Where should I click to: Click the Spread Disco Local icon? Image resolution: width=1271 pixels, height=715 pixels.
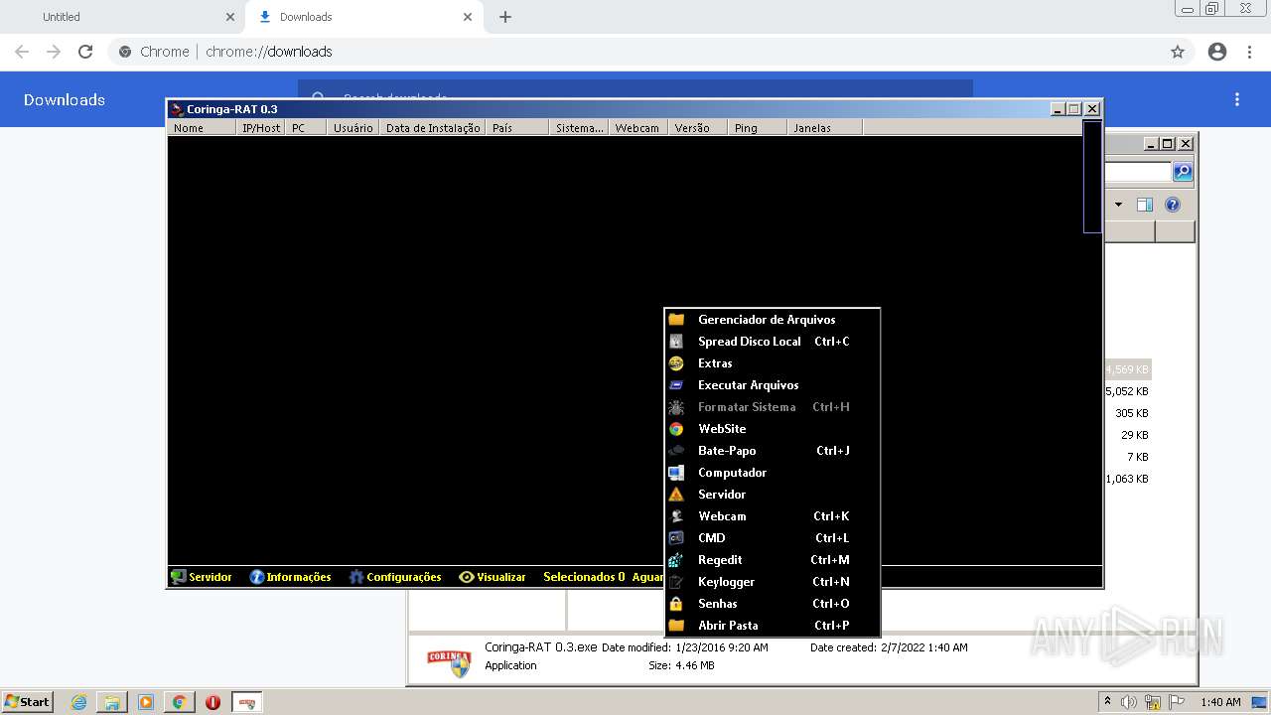coord(676,342)
